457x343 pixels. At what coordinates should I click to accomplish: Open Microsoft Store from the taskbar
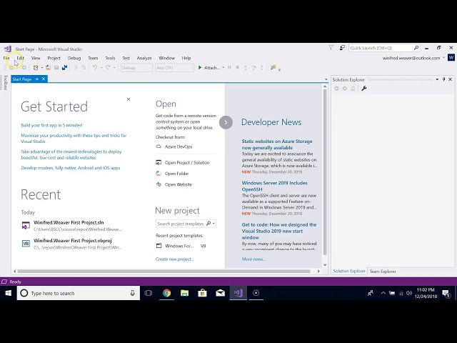tap(202, 293)
